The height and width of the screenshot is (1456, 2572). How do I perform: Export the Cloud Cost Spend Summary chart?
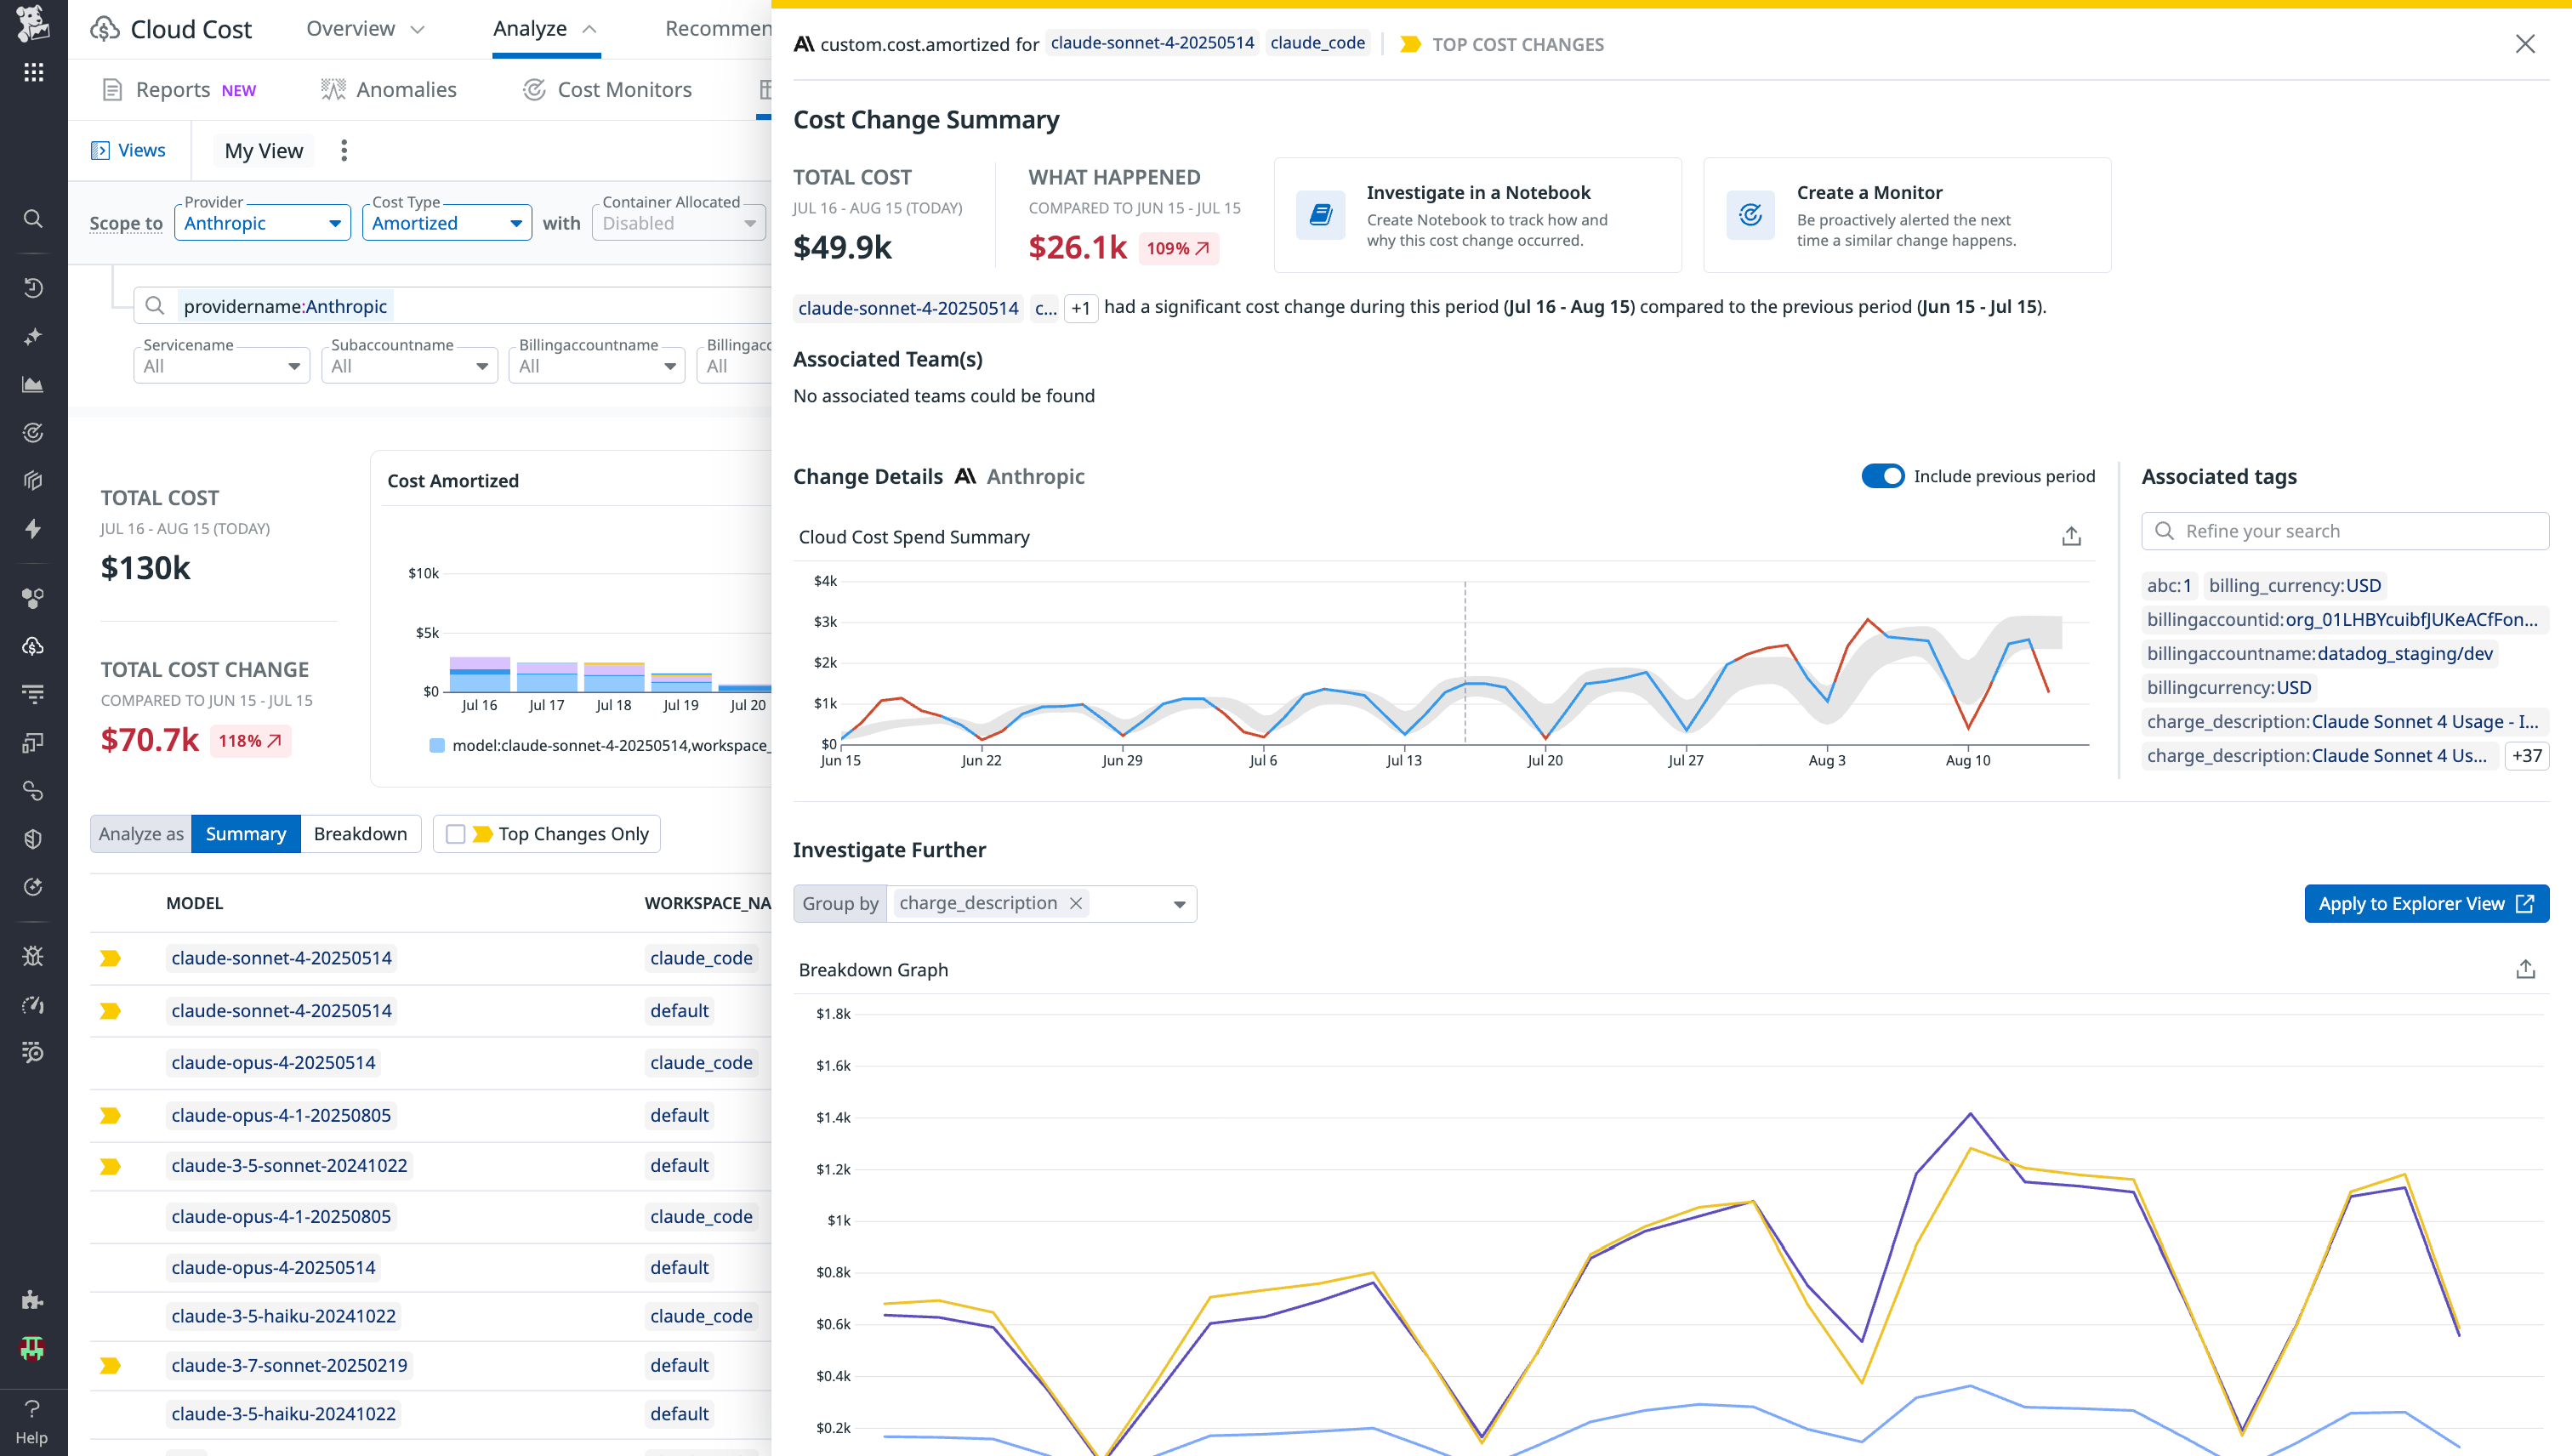tap(2071, 536)
